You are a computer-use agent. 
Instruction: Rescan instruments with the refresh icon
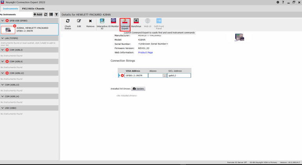pos(46,14)
